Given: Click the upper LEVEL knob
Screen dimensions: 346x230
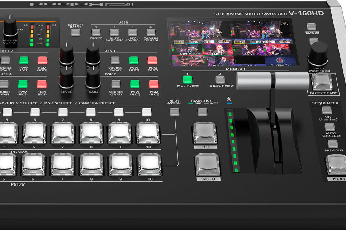Looking at the screenshot, I should (67, 54).
